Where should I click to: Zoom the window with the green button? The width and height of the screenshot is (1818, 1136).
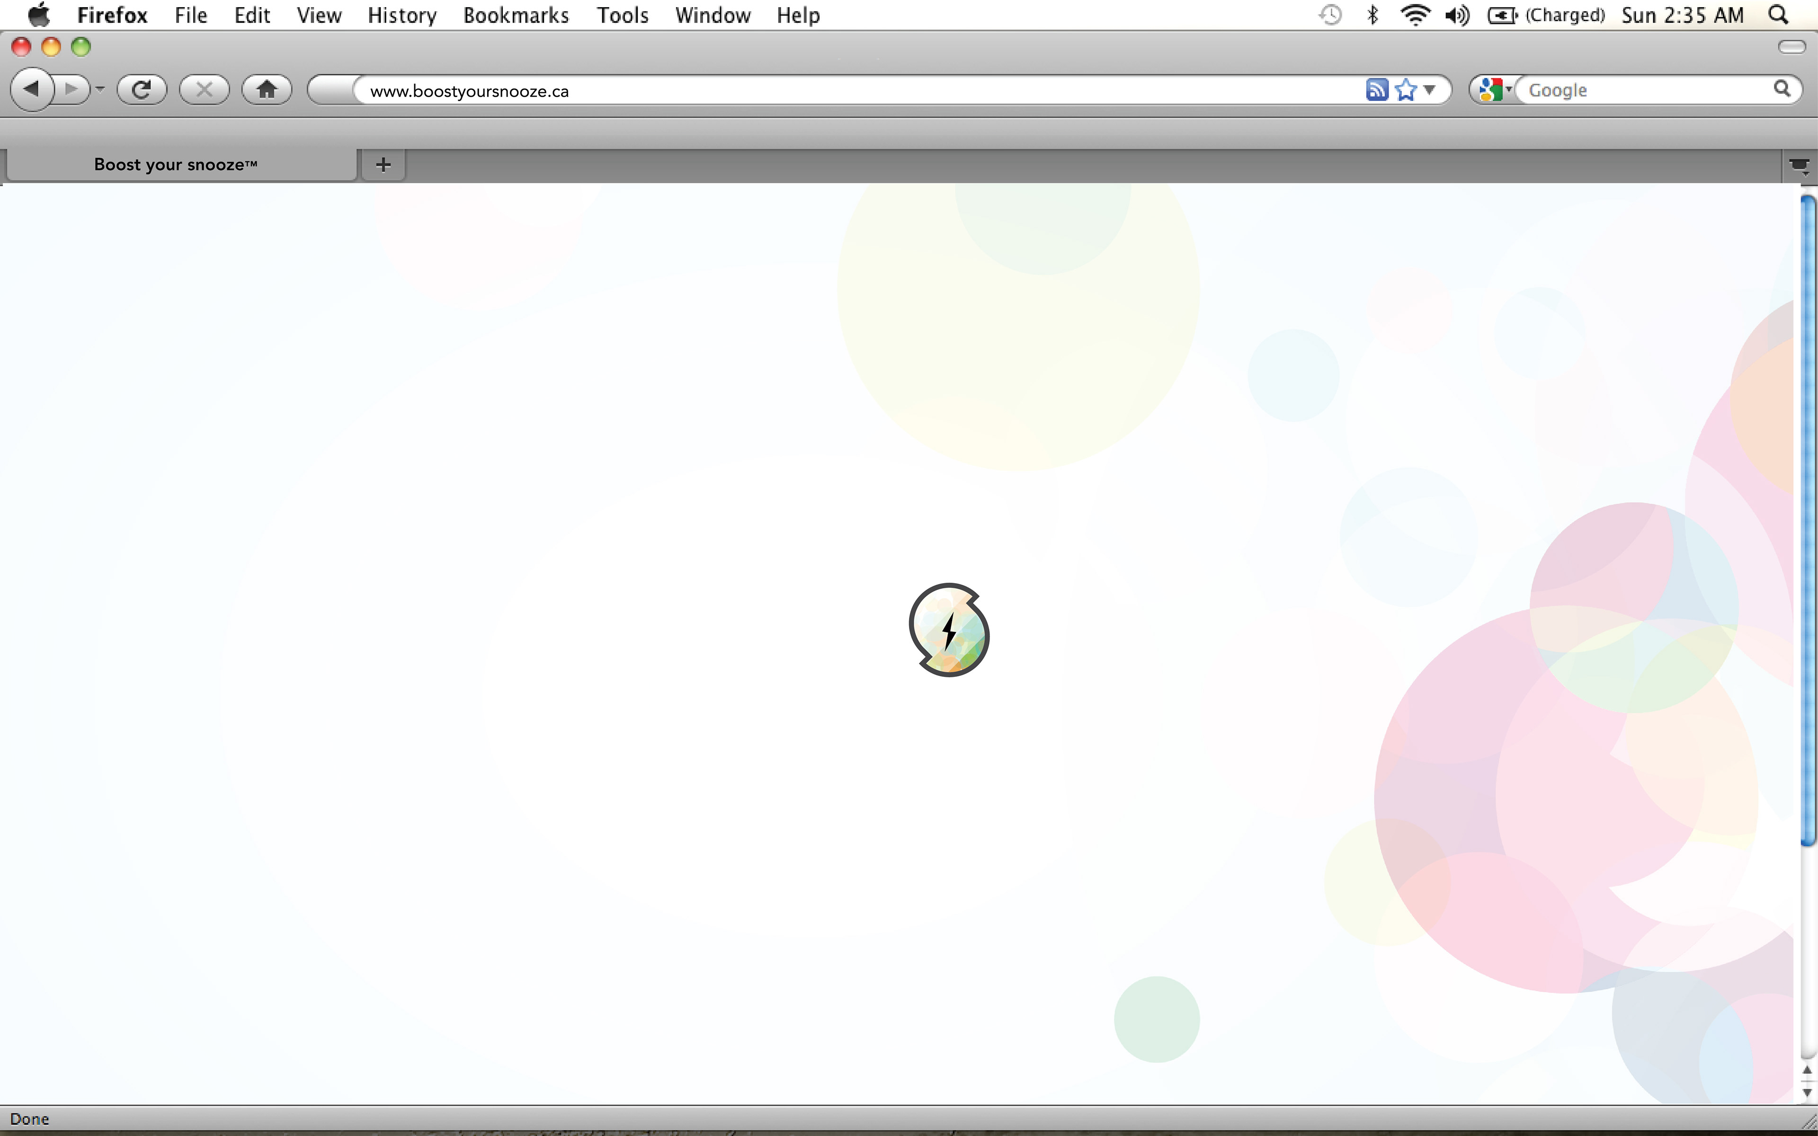(81, 47)
